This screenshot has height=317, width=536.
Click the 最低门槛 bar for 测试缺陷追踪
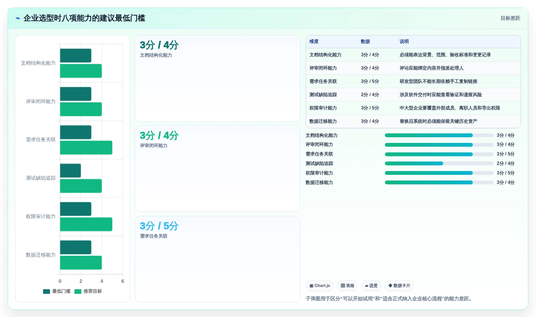point(70,171)
